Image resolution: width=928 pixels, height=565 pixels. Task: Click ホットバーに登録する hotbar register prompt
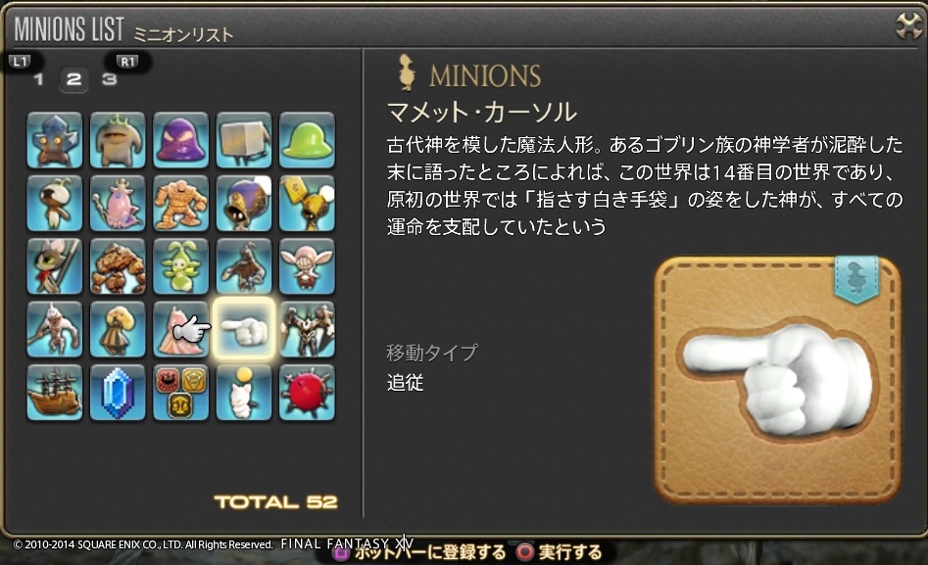[419, 552]
